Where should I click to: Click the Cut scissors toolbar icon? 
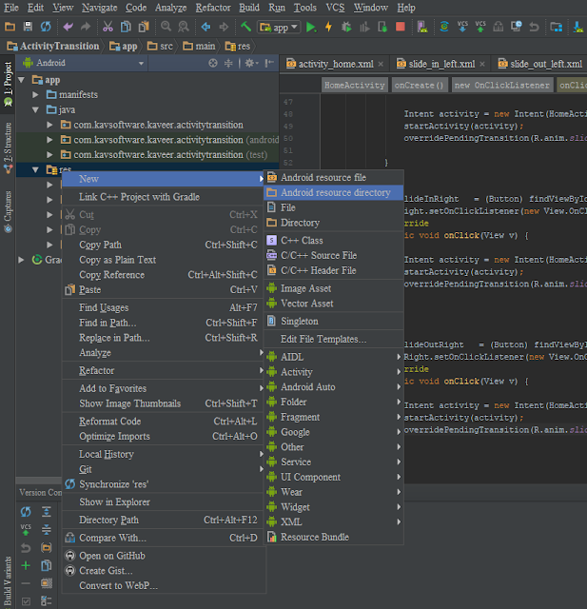109,27
